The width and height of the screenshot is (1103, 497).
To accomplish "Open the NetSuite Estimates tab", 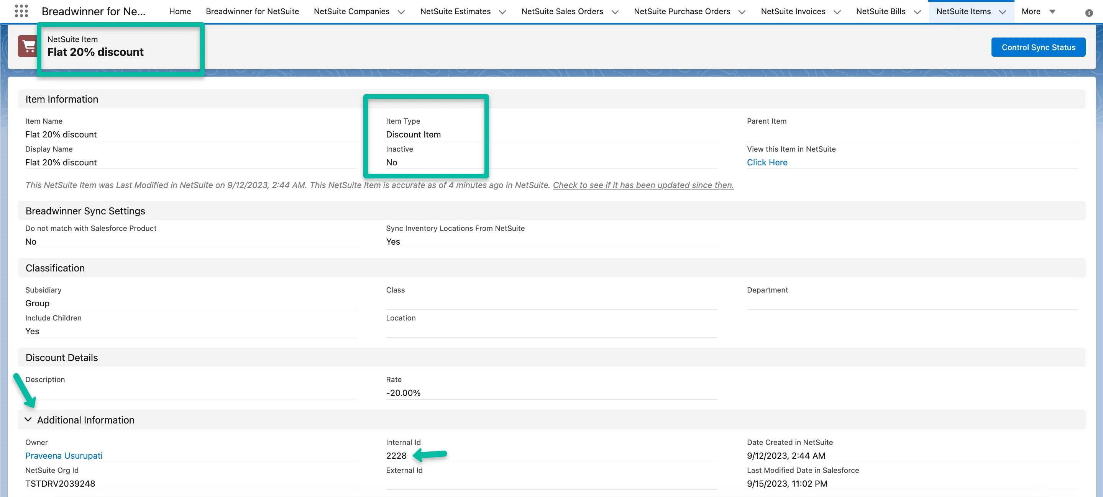I will 455,11.
